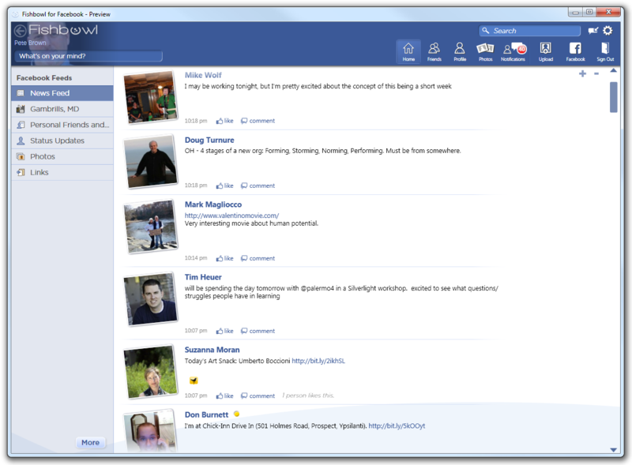The height and width of the screenshot is (465, 632).
Task: Click the scroll up arrow
Action: coord(614,70)
